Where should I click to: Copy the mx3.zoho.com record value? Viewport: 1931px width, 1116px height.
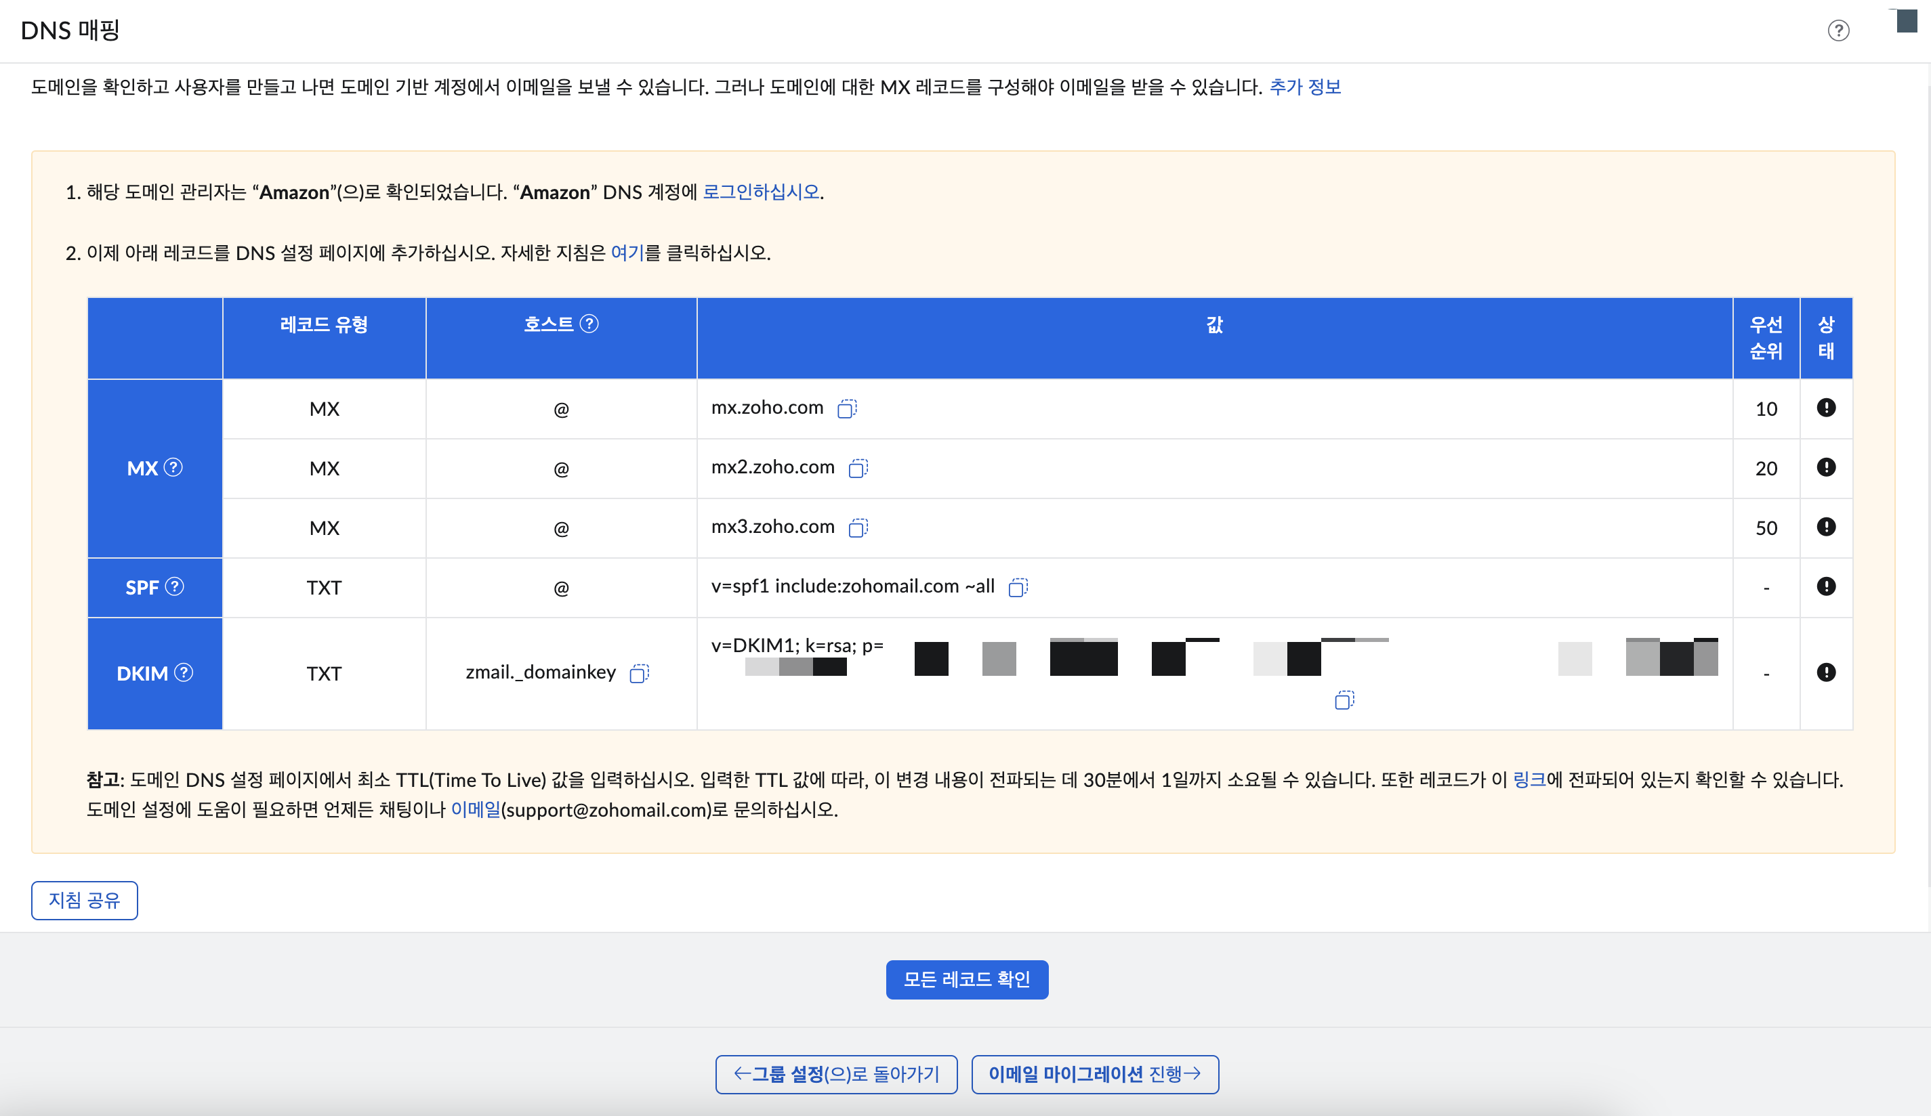point(858,528)
